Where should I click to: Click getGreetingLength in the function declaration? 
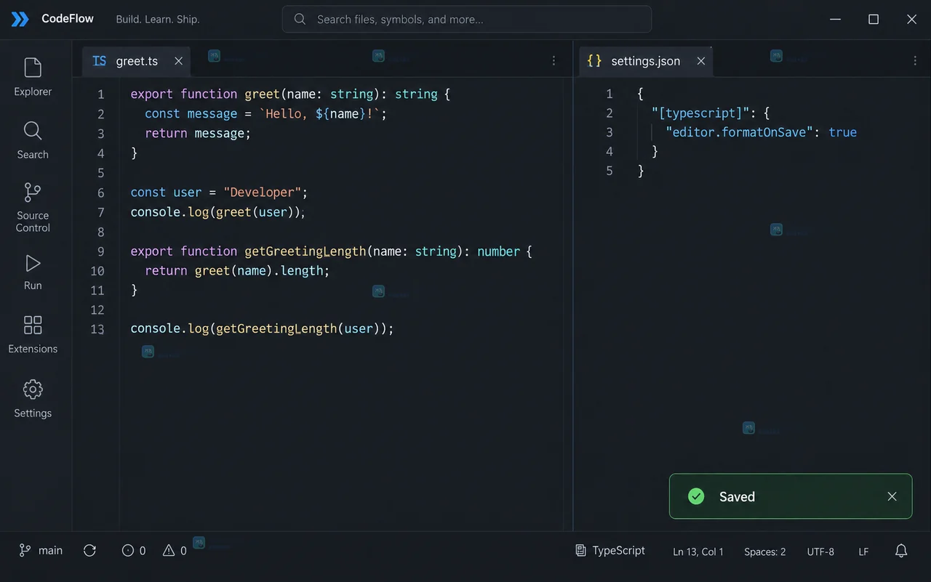tap(305, 251)
